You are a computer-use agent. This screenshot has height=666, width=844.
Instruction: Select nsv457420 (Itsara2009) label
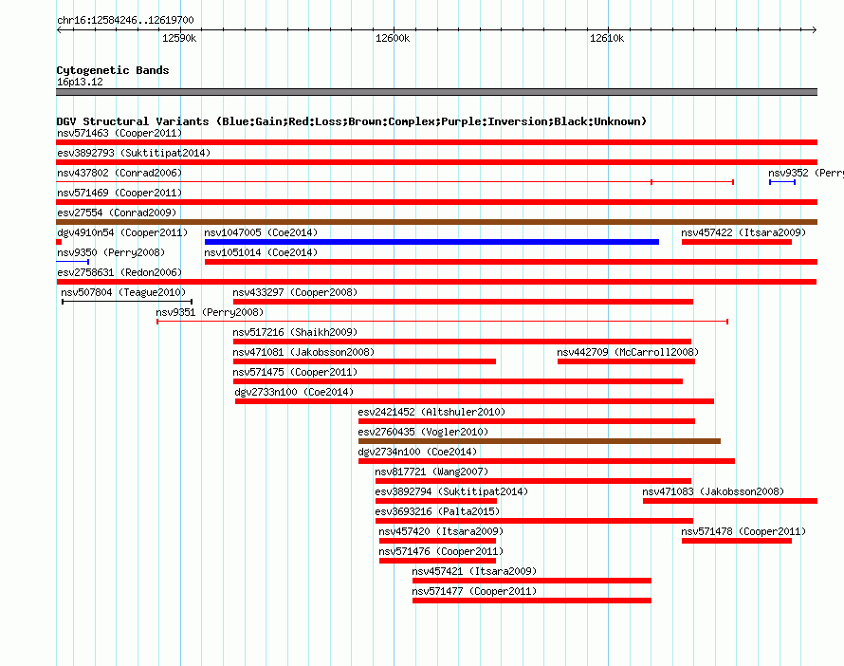pyautogui.click(x=441, y=531)
